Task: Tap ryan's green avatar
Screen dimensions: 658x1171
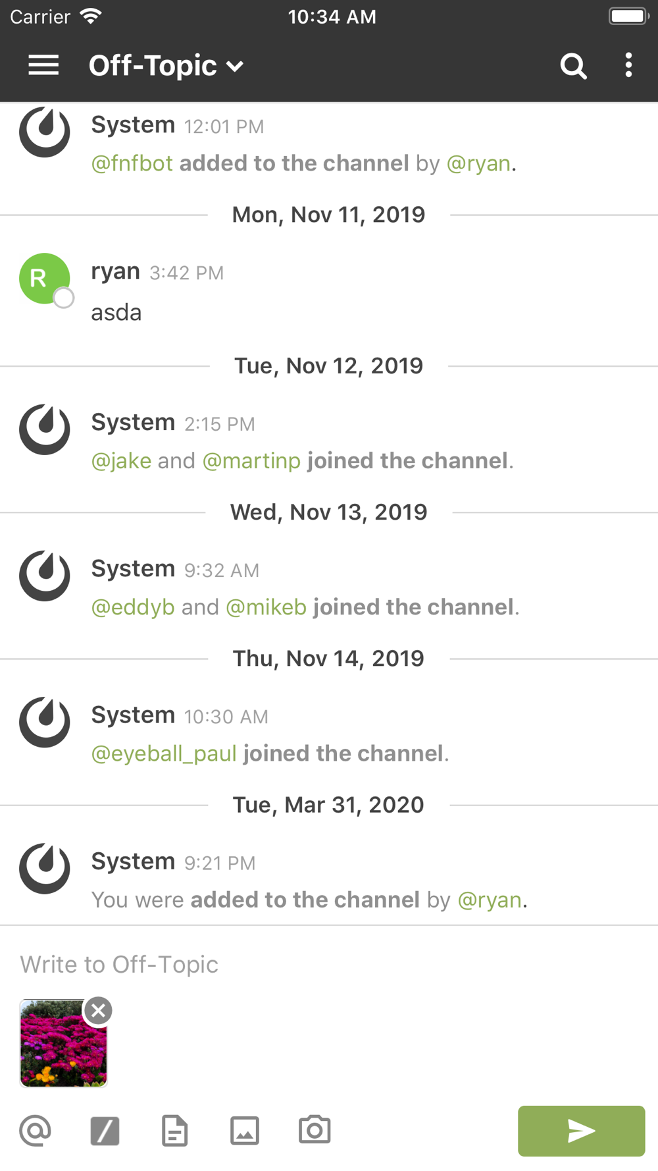Action: pyautogui.click(x=45, y=279)
